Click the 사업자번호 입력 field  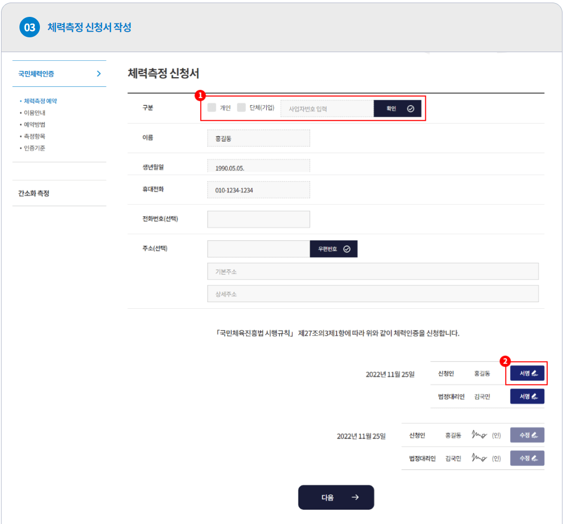click(327, 109)
